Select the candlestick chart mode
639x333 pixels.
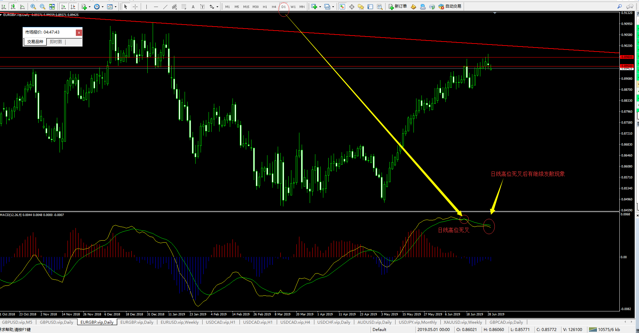tap(13, 7)
